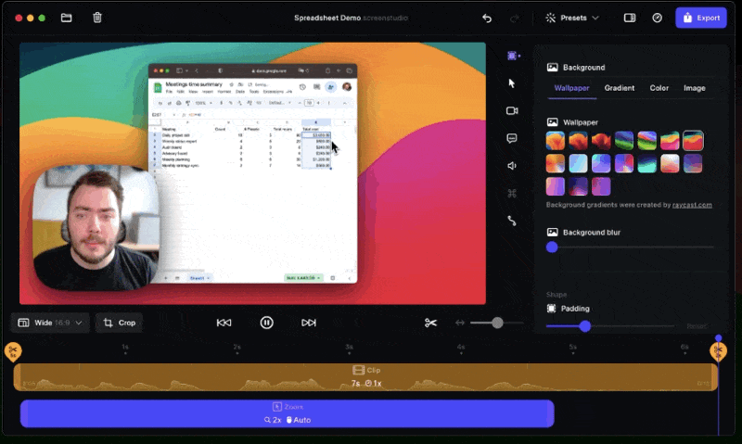Open the project folder icon
This screenshot has width=742, height=444.
[x=66, y=18]
